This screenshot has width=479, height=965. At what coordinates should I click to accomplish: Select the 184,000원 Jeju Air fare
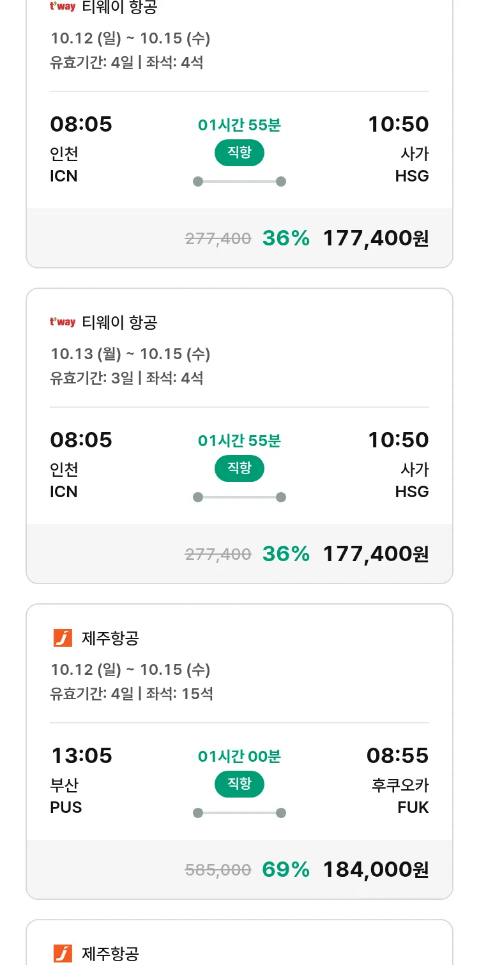[x=376, y=869]
